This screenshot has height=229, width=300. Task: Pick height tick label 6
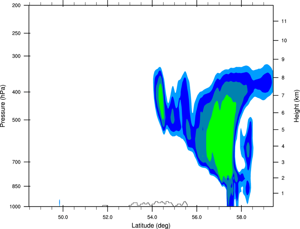(283, 113)
